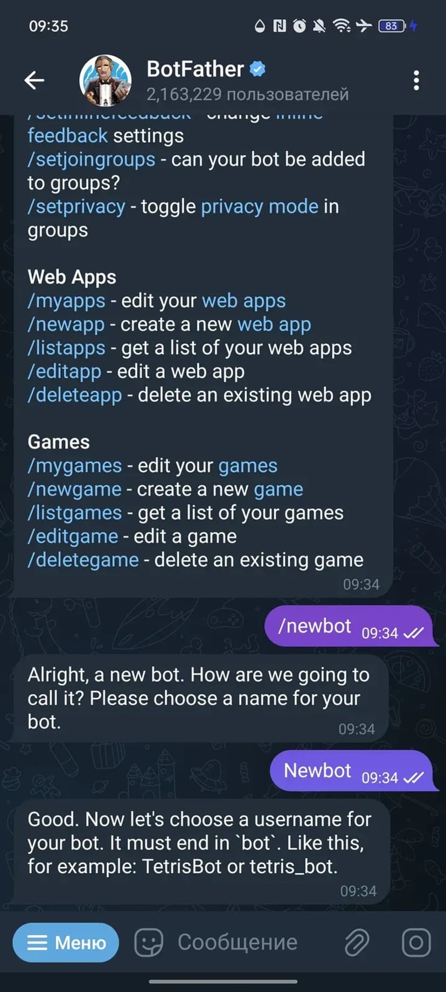Open the privacy mode link
The image size is (446, 992).
coord(260,206)
